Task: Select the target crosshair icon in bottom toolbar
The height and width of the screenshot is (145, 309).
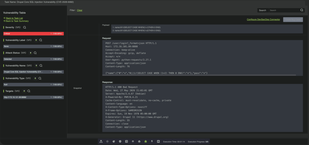Action: 107,141
